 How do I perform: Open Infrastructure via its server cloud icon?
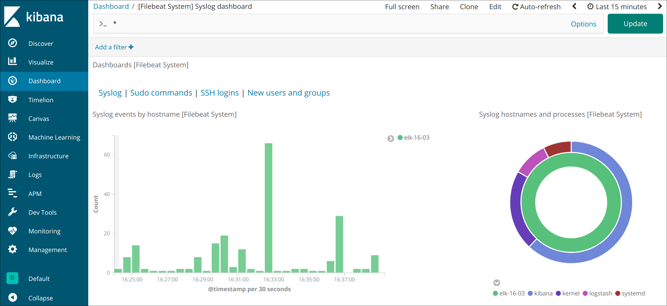tap(12, 155)
